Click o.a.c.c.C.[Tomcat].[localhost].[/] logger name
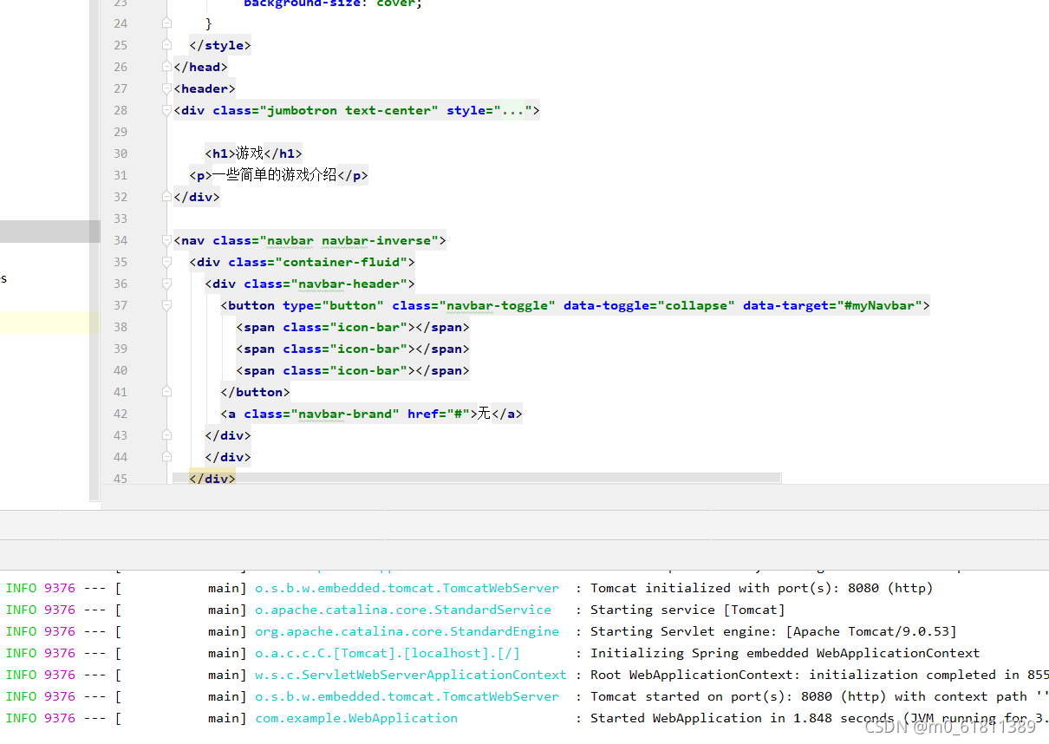The image size is (1049, 744). click(388, 653)
